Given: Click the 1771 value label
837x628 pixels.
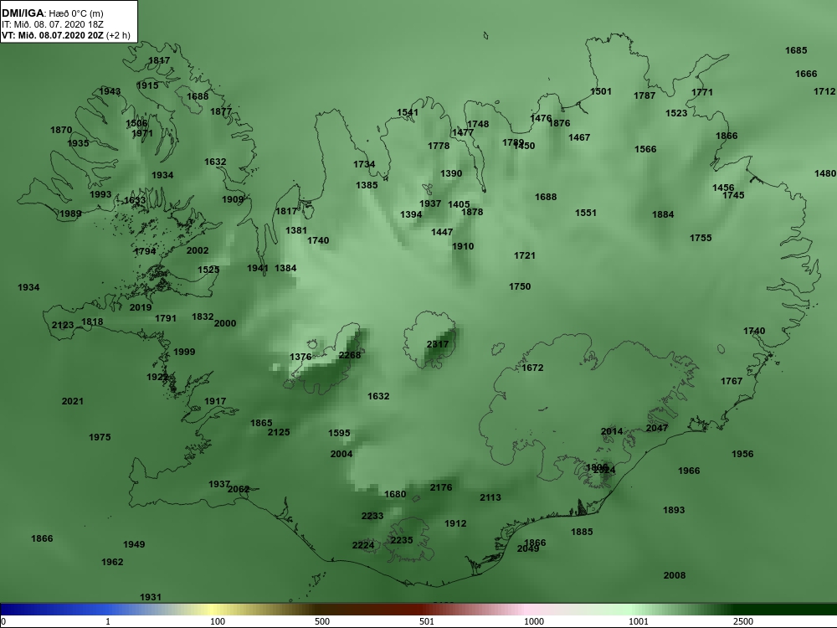Looking at the screenshot, I should 702,92.
